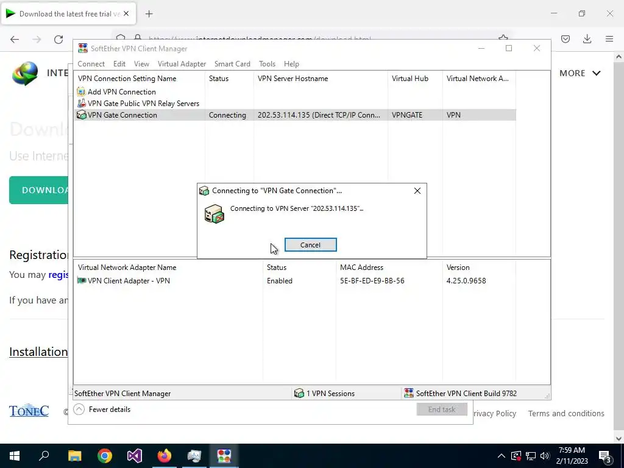Click the VPN Client Adapter - VPN icon
Screen dimensions: 624x468
coord(81,280)
